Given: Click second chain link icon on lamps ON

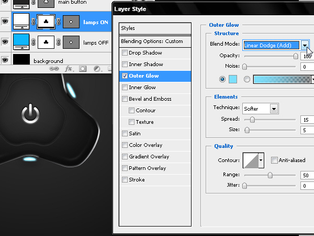Looking at the screenshot, I should (x=59, y=22).
